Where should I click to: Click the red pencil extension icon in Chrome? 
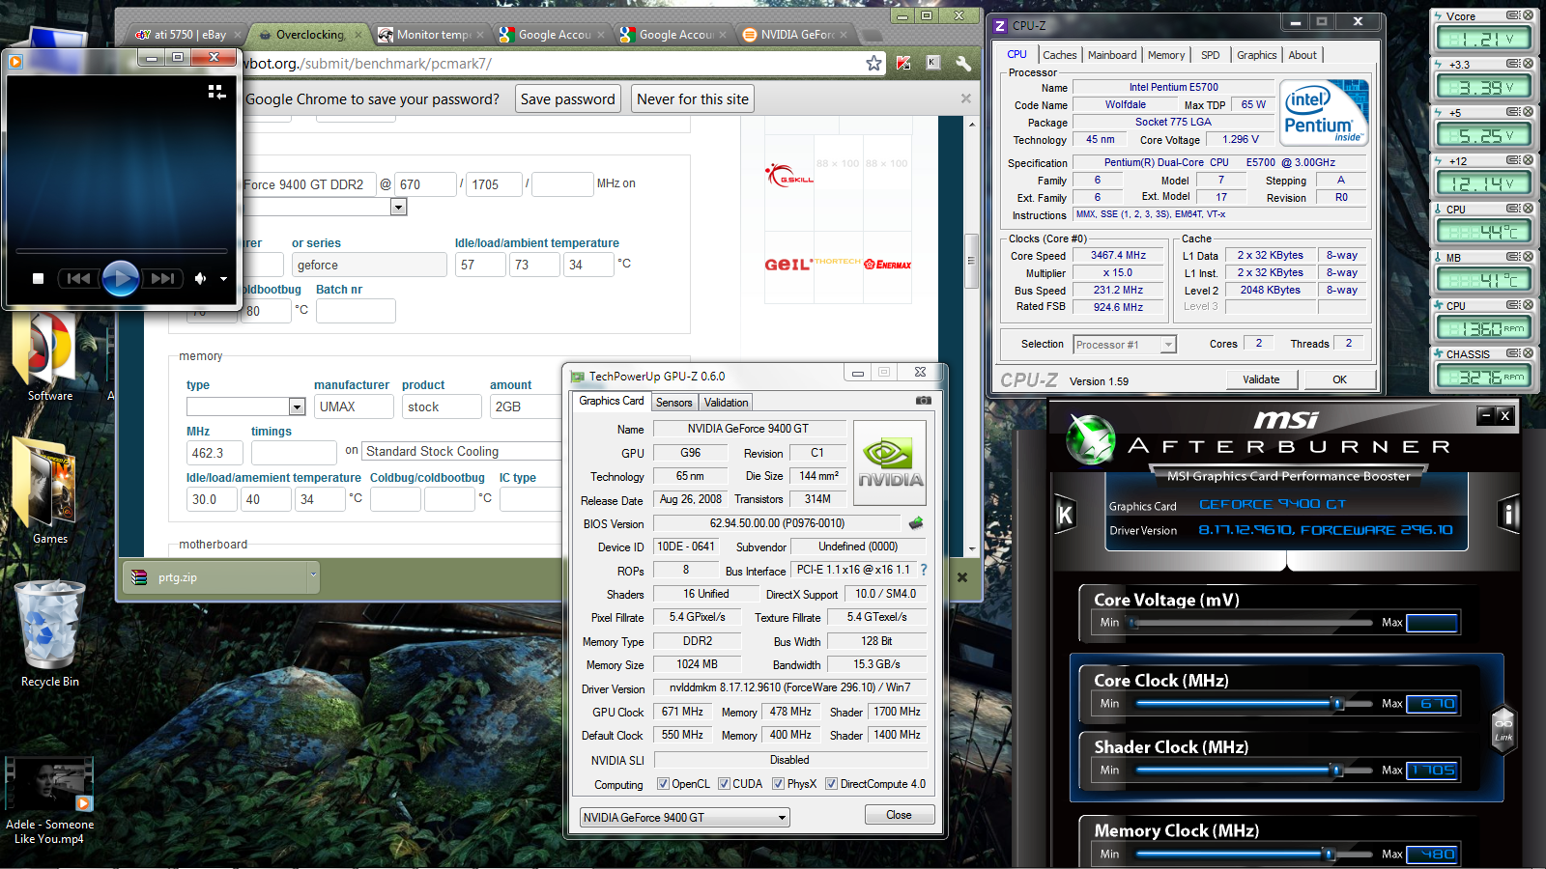(x=903, y=63)
